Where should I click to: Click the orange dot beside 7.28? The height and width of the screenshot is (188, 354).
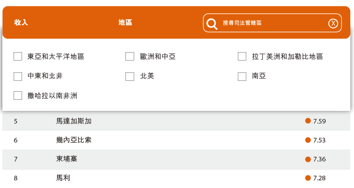click(x=308, y=178)
